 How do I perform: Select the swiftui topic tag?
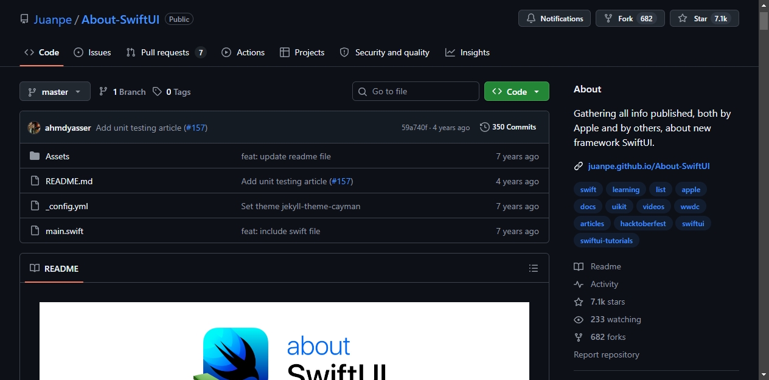[693, 224]
